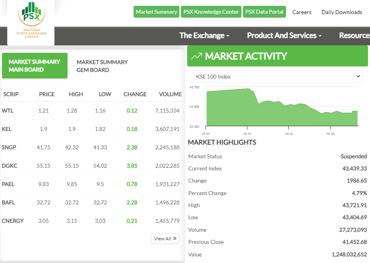The height and width of the screenshot is (263, 370).
Task: Switch to Market Summary Main Board tab
Action: coord(34,66)
